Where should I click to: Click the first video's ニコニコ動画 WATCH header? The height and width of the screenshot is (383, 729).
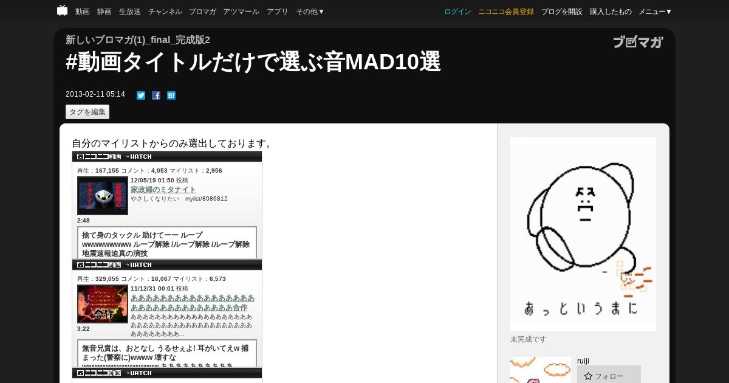(167, 157)
